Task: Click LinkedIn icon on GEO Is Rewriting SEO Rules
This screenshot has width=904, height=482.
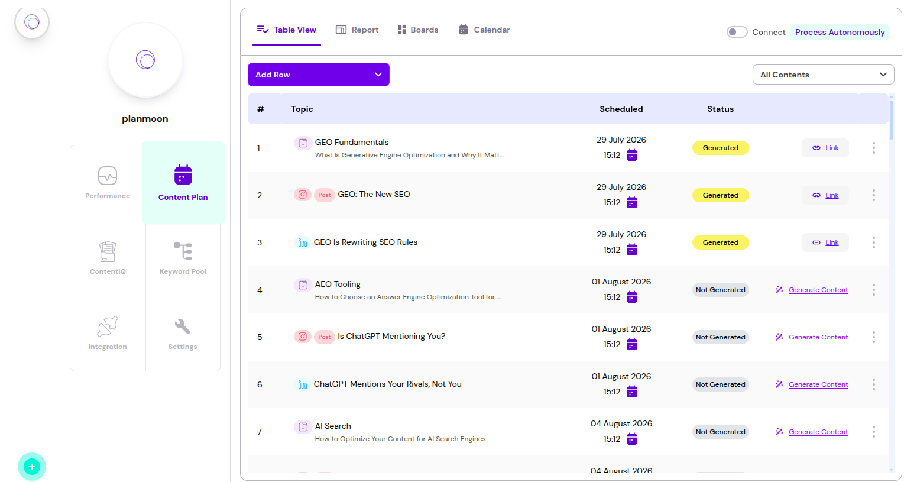Action: 303,242
